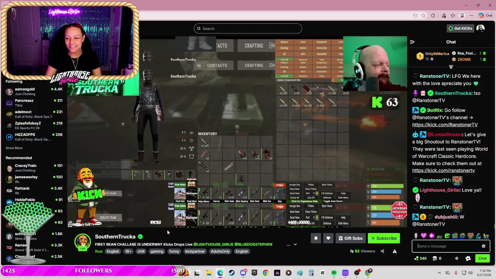The image size is (496, 279).
Task: Click the Get KICKs button
Action: tap(460, 28)
